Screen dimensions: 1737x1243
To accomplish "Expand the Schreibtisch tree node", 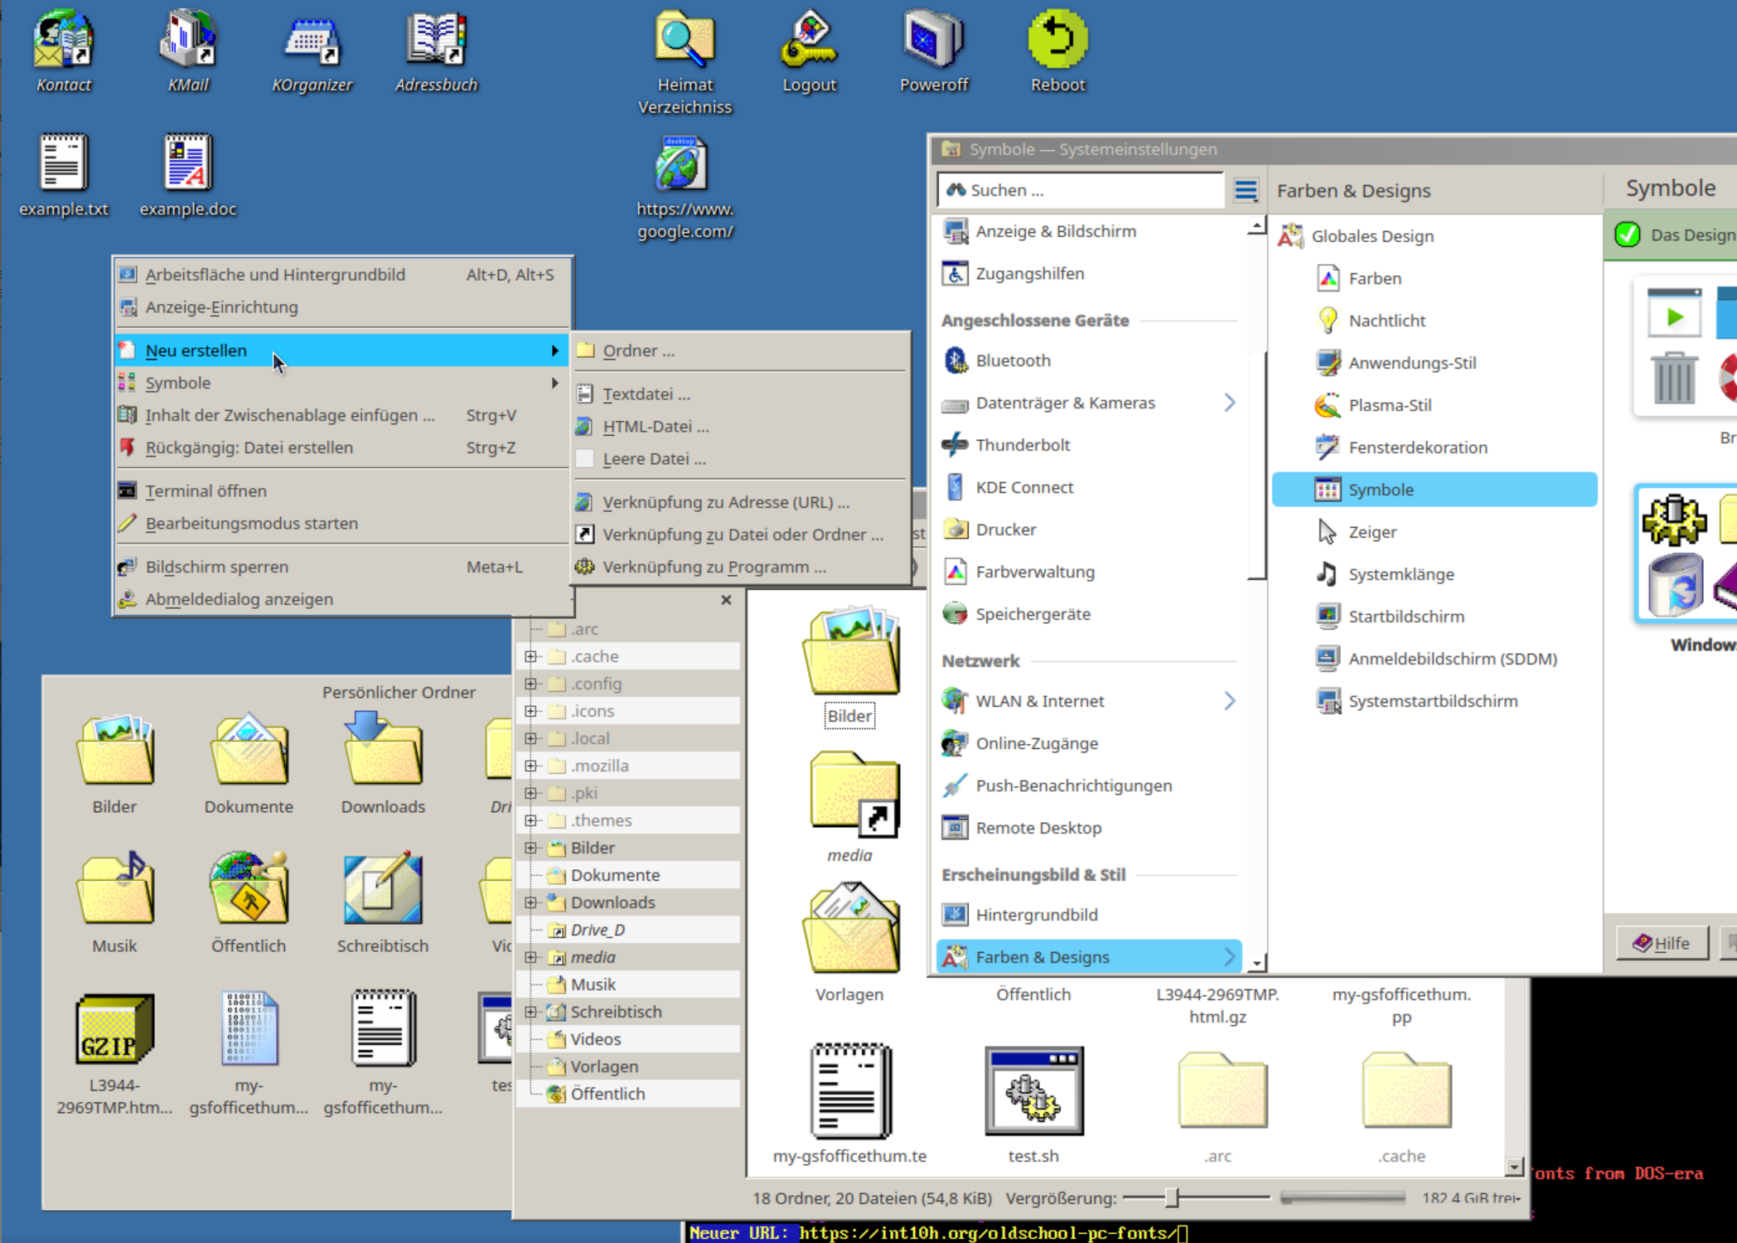I will point(530,1012).
